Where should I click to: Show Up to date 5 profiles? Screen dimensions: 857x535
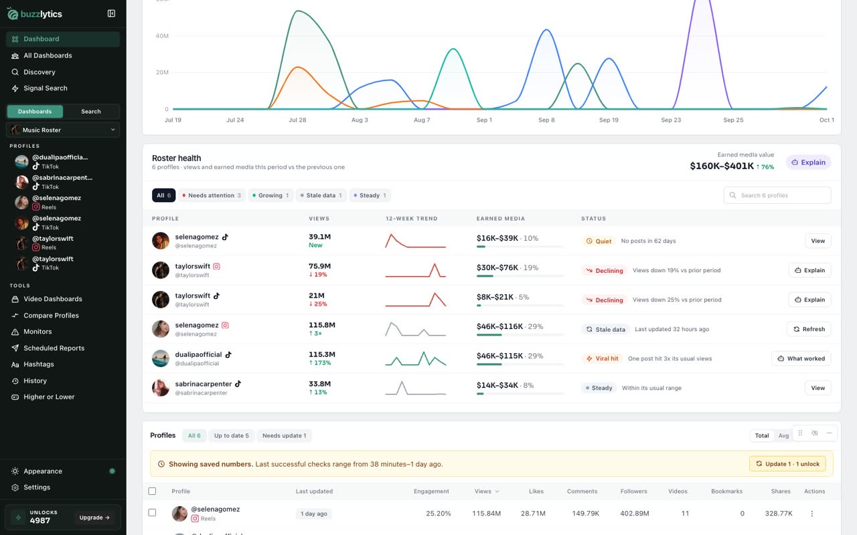[x=231, y=435]
